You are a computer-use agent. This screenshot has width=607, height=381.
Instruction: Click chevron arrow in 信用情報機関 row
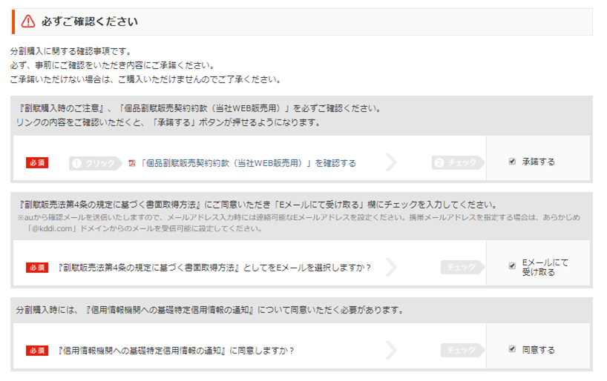pyautogui.click(x=391, y=350)
